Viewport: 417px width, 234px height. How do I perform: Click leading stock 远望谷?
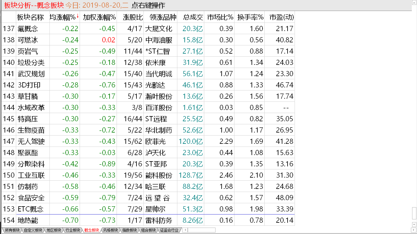click(158, 198)
